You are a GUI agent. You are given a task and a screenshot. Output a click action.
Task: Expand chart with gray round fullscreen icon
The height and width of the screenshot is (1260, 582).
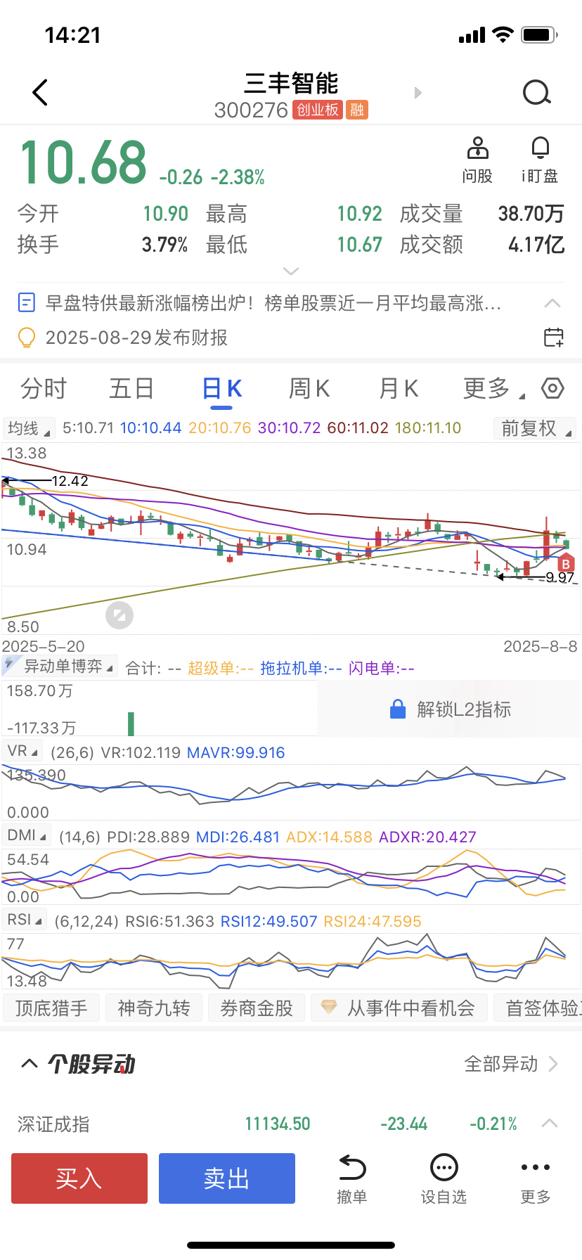[119, 615]
